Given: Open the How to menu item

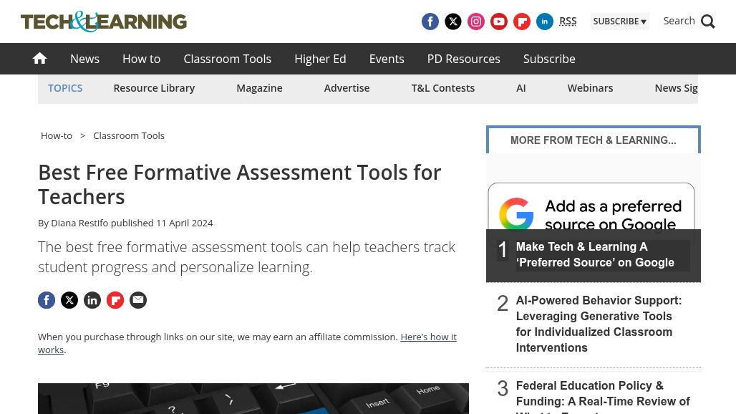Looking at the screenshot, I should pos(141,59).
